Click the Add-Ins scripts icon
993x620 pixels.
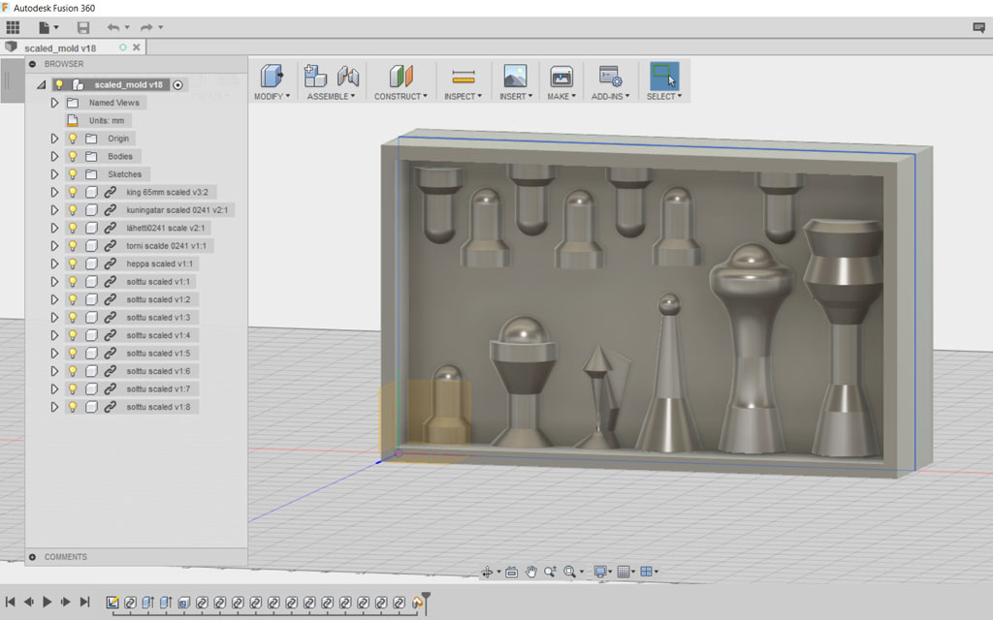tap(610, 76)
